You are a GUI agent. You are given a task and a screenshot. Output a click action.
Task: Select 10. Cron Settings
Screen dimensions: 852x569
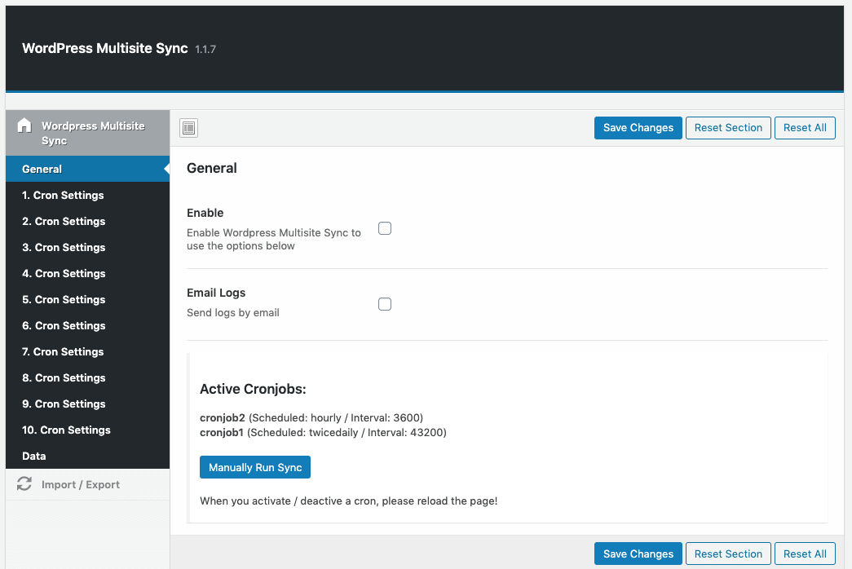[x=65, y=430]
